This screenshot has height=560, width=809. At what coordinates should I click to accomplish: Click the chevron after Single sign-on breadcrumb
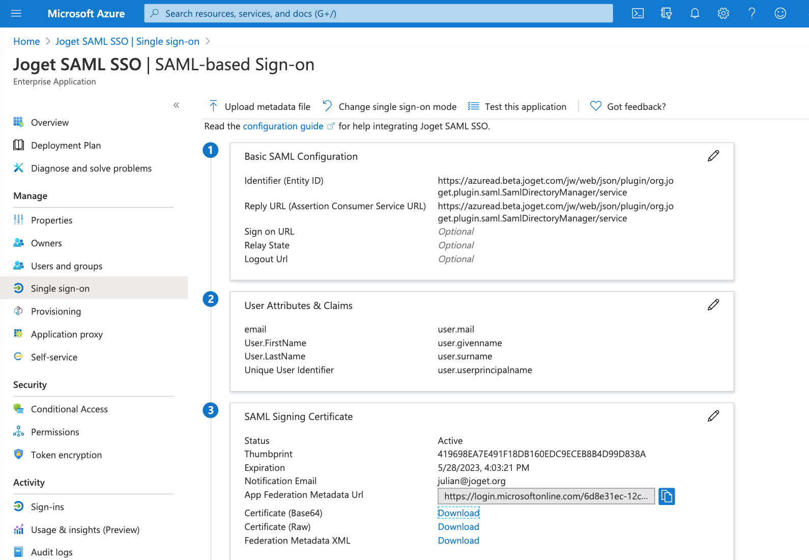tap(208, 41)
